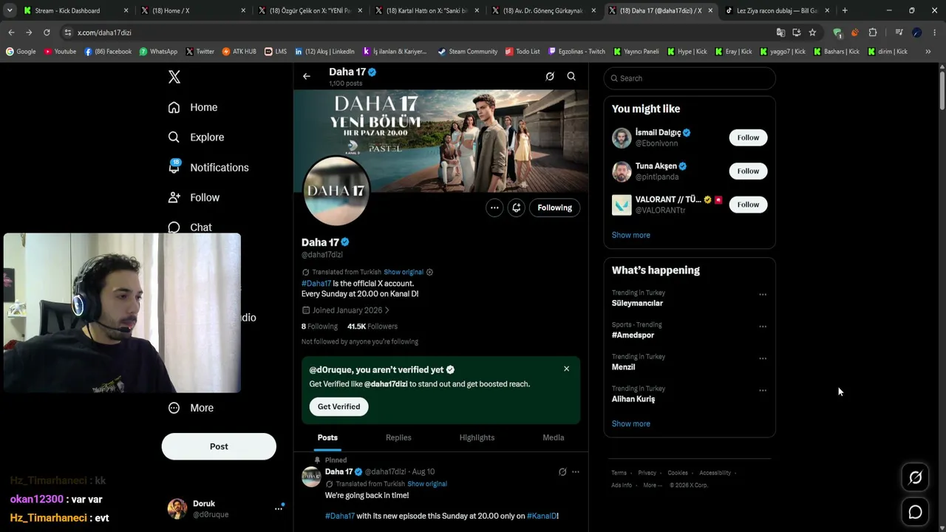Screen dimensions: 946x532
Task: Open the Youtube bookmark
Action: coord(60,52)
